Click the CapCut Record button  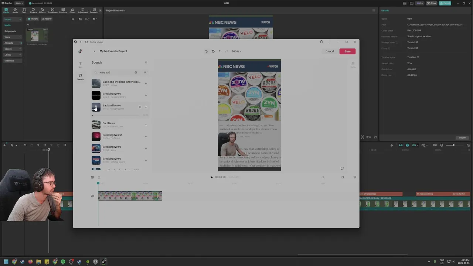[x=47, y=19]
